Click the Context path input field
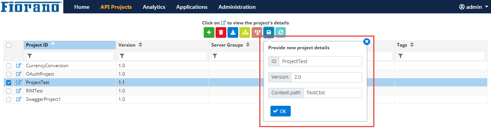This screenshot has height=139, width=491. pyautogui.click(x=333, y=93)
